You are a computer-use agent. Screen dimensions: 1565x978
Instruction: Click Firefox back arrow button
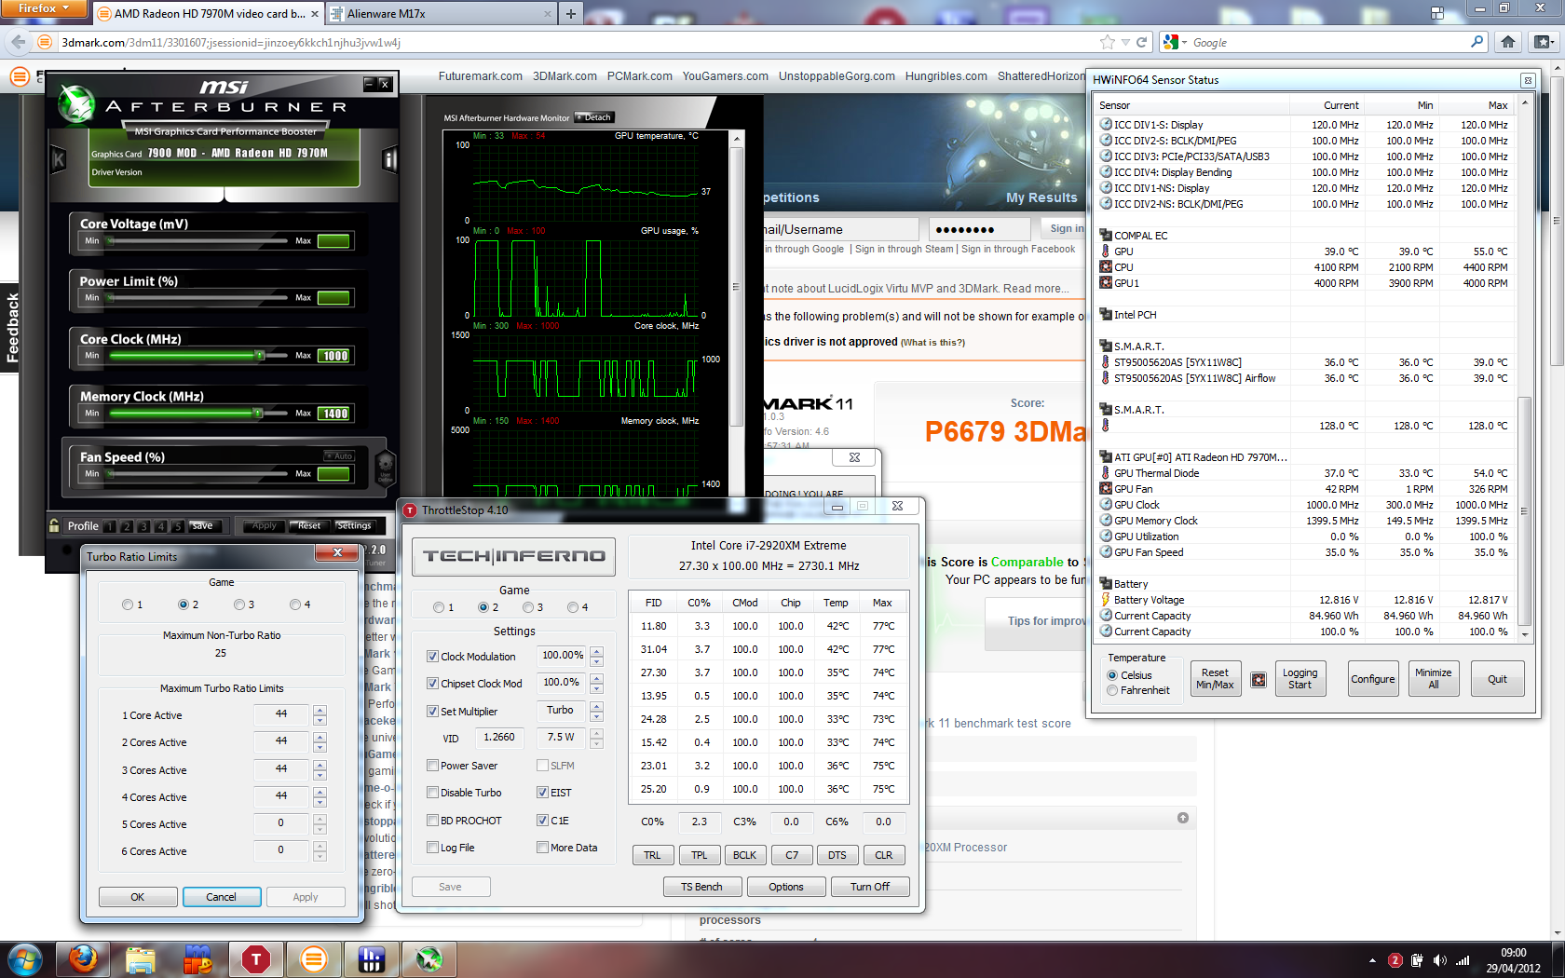(18, 42)
